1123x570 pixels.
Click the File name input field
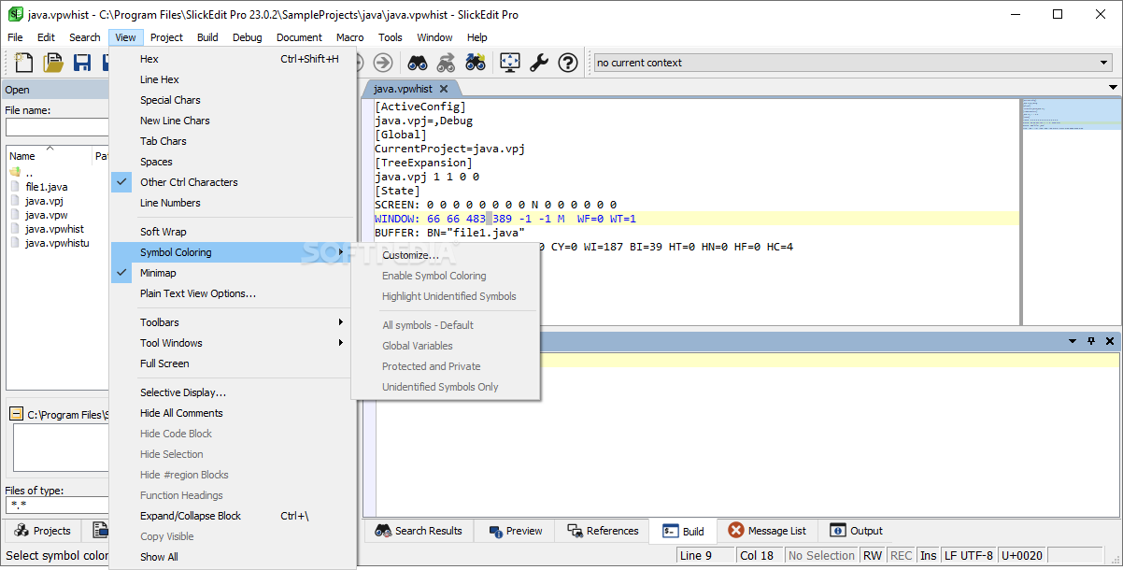tap(57, 127)
